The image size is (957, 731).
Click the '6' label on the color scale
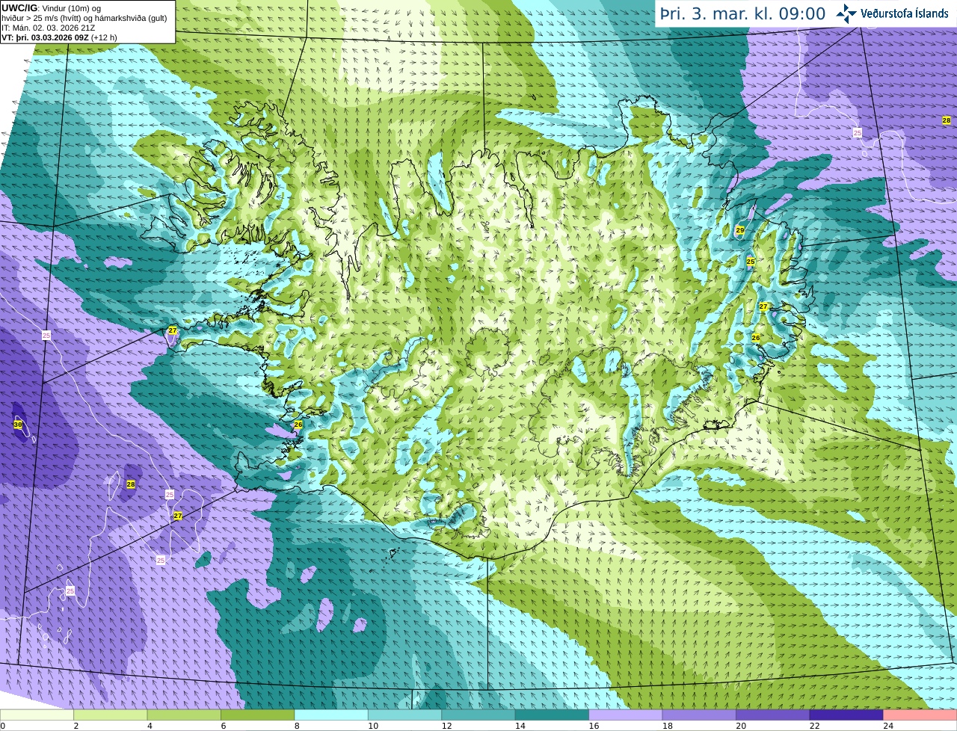223,726
